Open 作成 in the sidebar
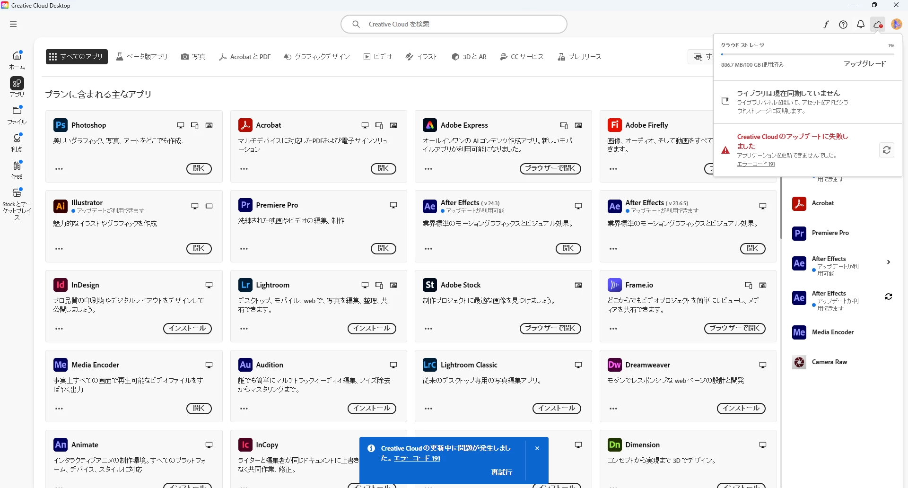The image size is (908, 488). point(17,170)
